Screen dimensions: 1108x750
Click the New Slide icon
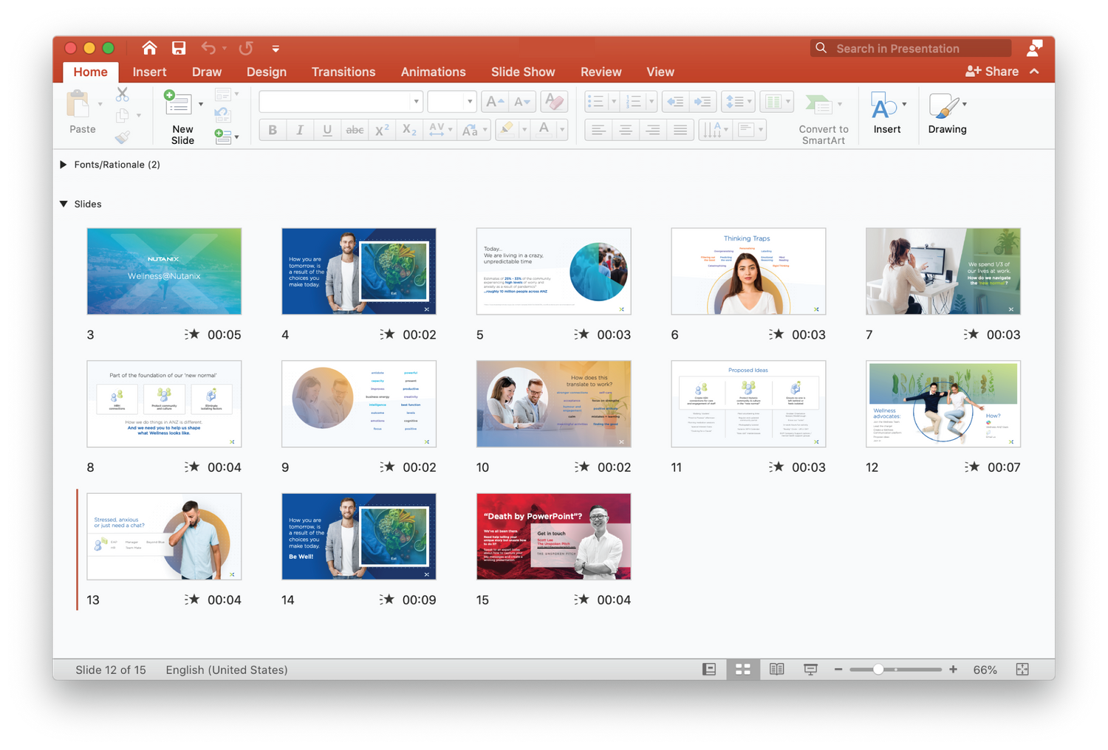(x=177, y=105)
